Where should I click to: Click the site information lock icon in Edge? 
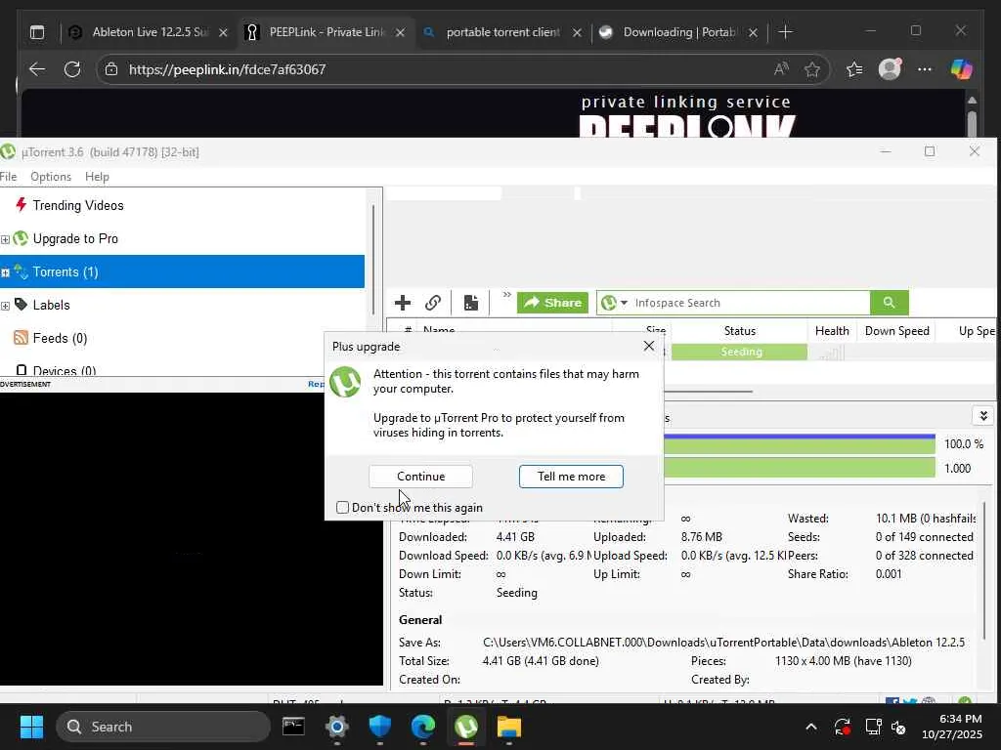(x=111, y=69)
